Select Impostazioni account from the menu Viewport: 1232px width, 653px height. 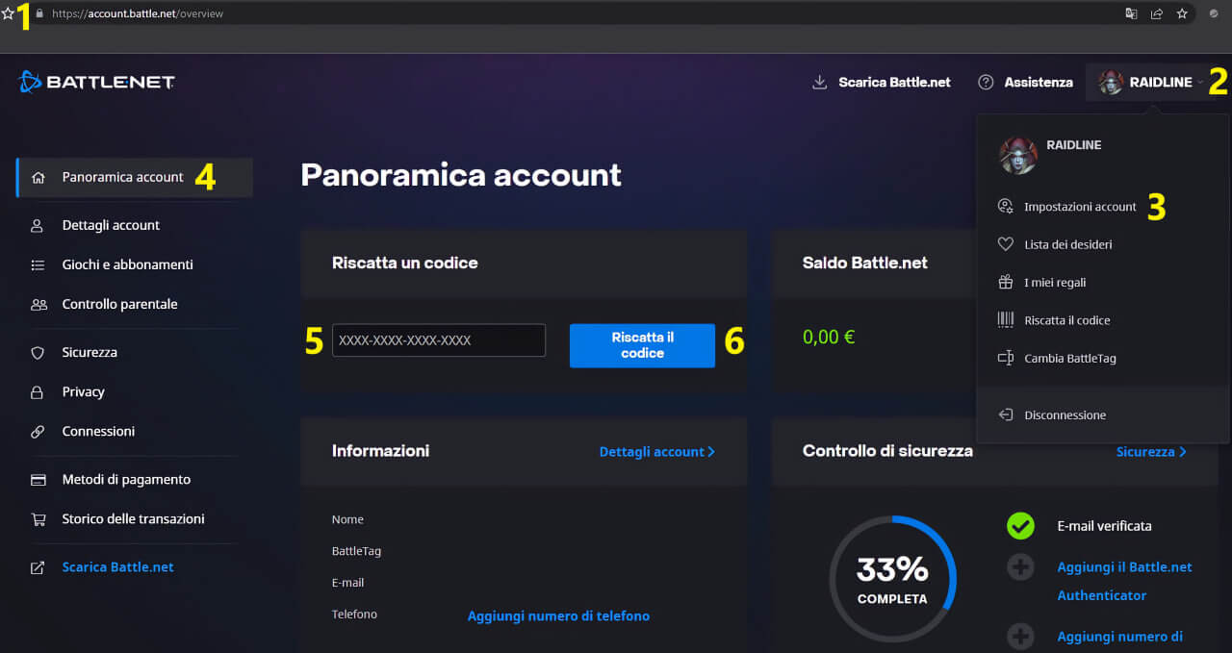point(1079,207)
